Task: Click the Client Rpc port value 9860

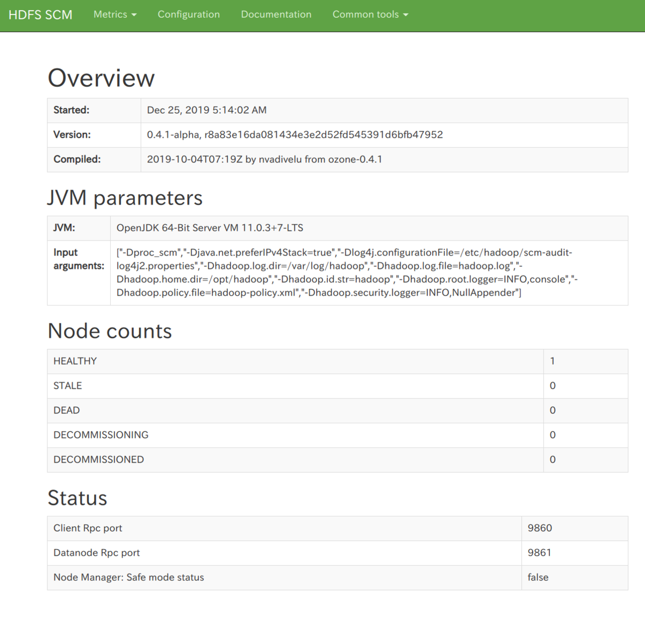Action: coord(540,528)
